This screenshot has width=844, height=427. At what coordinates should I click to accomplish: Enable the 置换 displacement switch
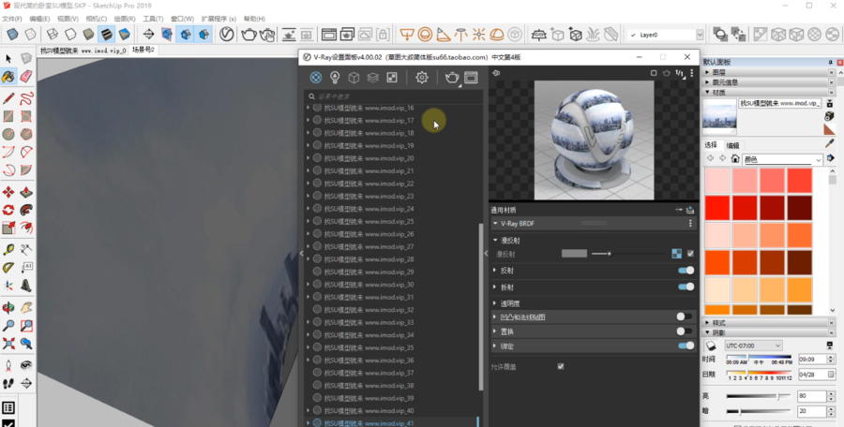[x=685, y=331]
